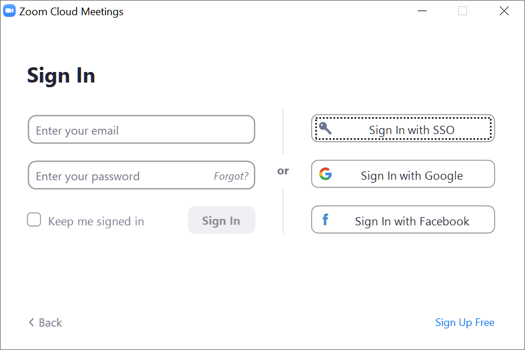The width and height of the screenshot is (525, 350).
Task: Click the Sign In submit button
Action: [221, 220]
